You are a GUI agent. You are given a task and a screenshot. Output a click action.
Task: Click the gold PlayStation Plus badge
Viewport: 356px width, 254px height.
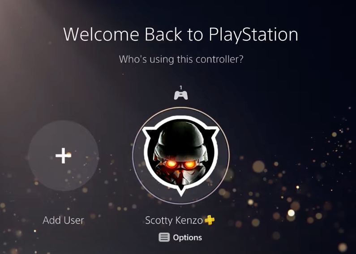tap(210, 220)
